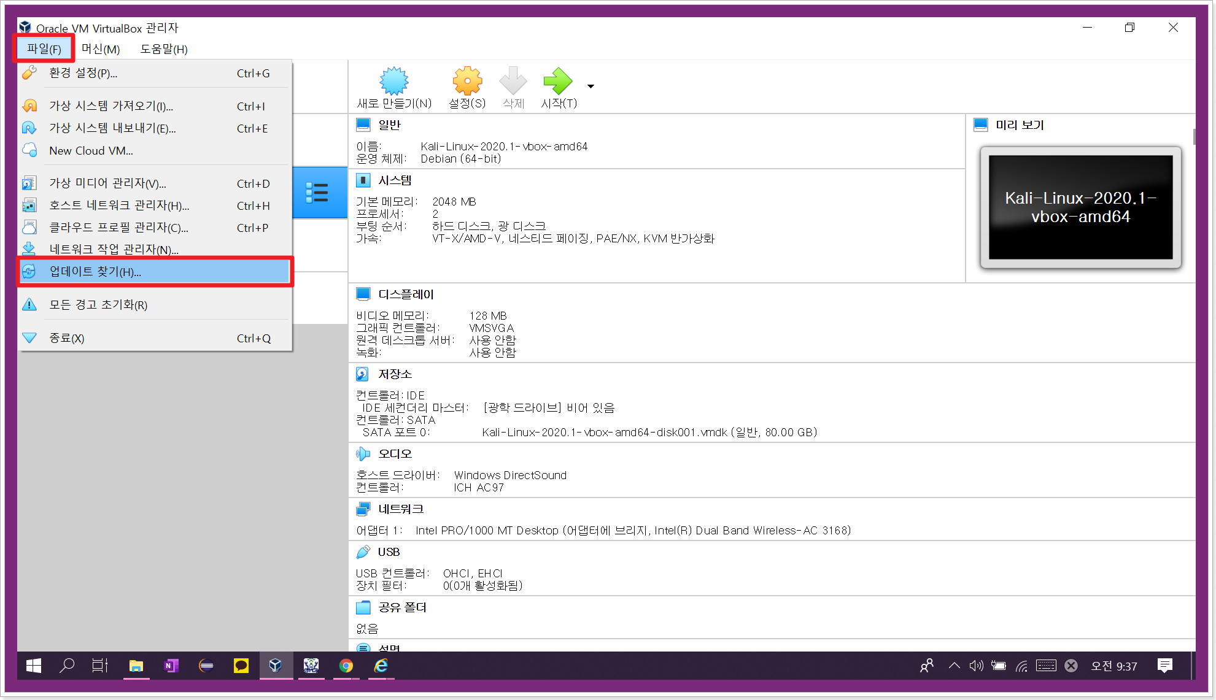This screenshot has height=700, width=1216.
Task: Launch Google Chrome from the taskbar
Action: click(x=346, y=666)
